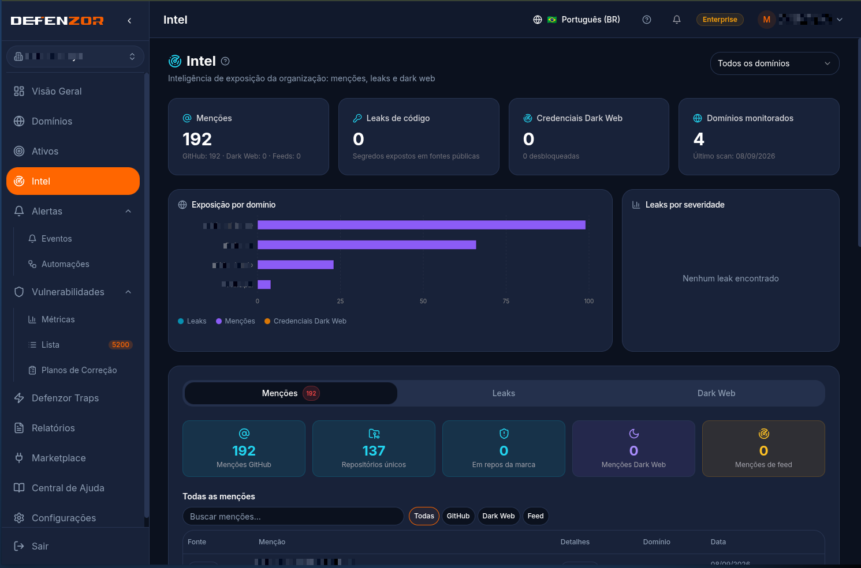Click the Enterprise plan badge
Viewport: 861px width, 568px height.
pos(720,20)
